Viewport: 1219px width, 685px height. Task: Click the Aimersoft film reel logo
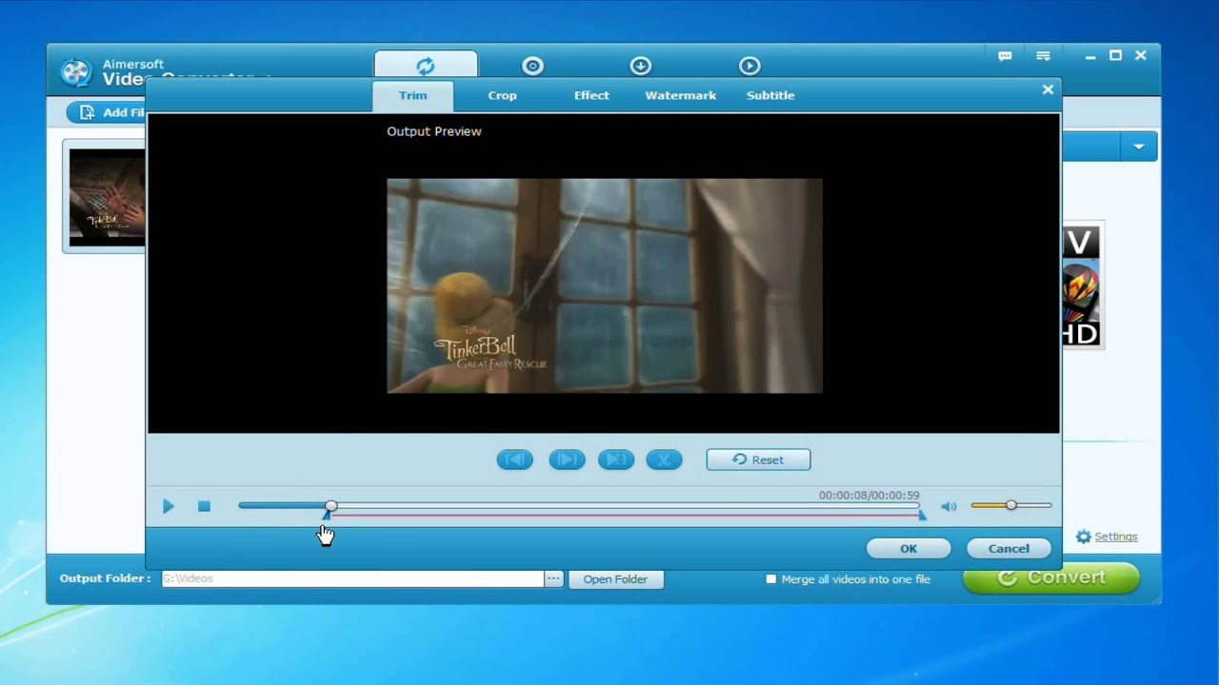75,72
